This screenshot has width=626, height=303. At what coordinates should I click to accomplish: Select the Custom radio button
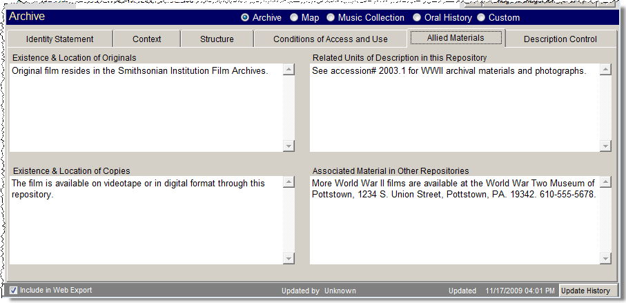(482, 18)
